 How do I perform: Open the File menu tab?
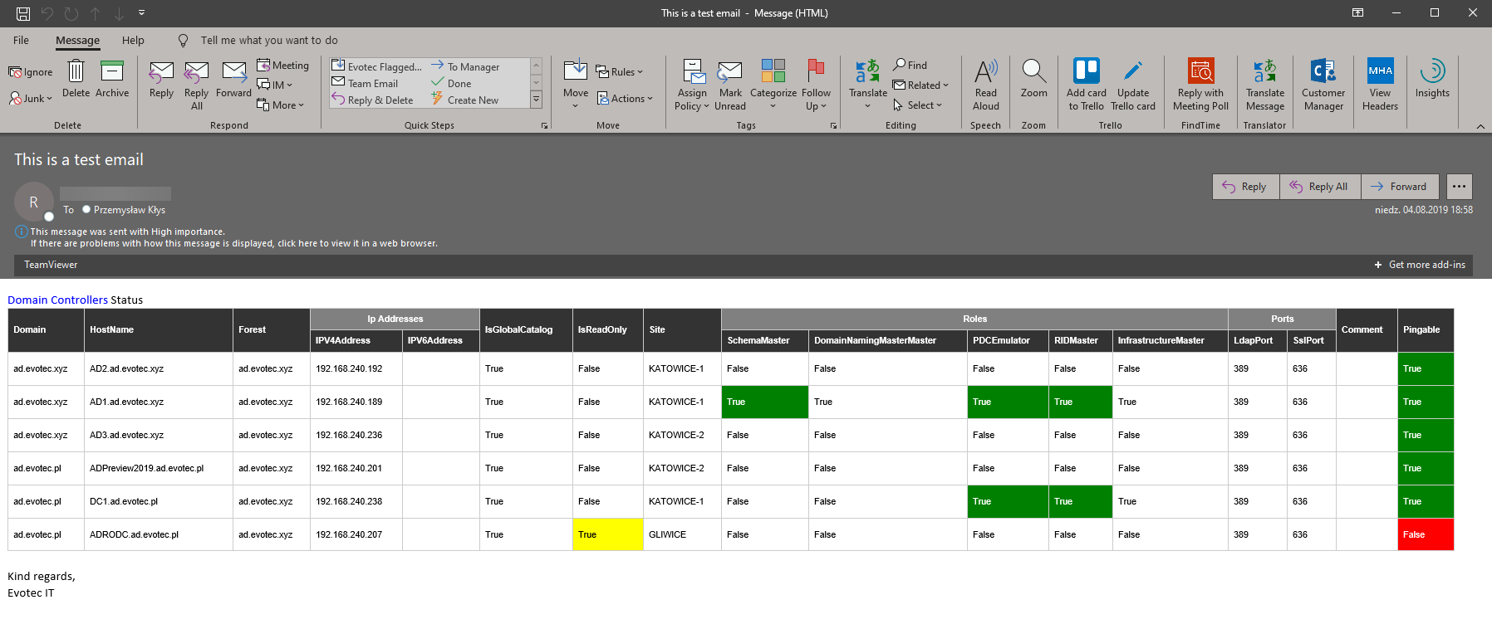point(21,40)
